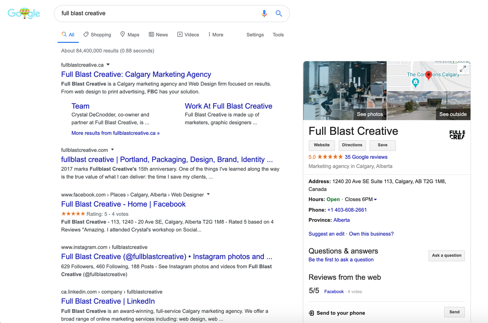Open search Settings

click(255, 35)
